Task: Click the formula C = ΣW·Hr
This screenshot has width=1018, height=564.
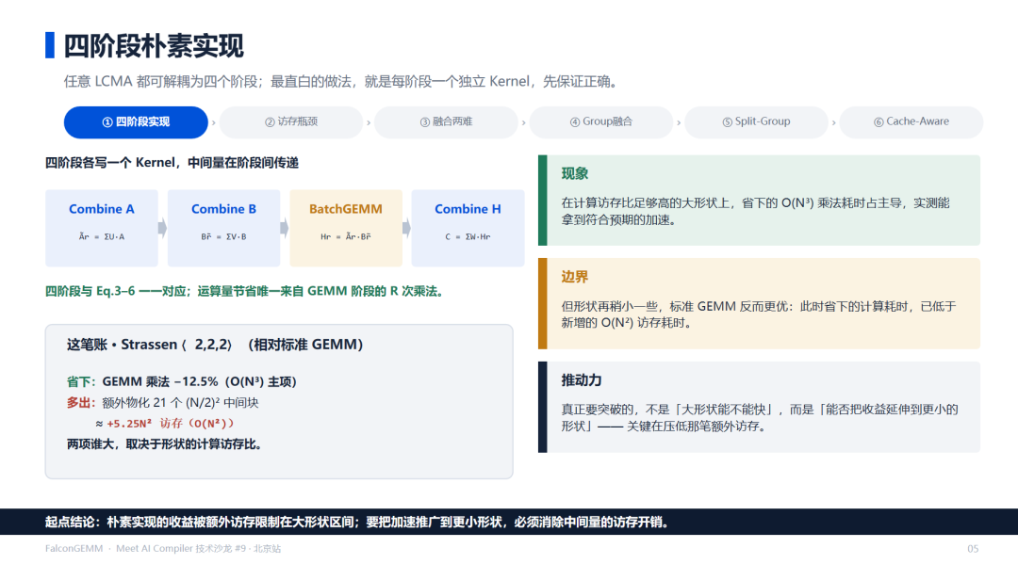Action: point(468,236)
